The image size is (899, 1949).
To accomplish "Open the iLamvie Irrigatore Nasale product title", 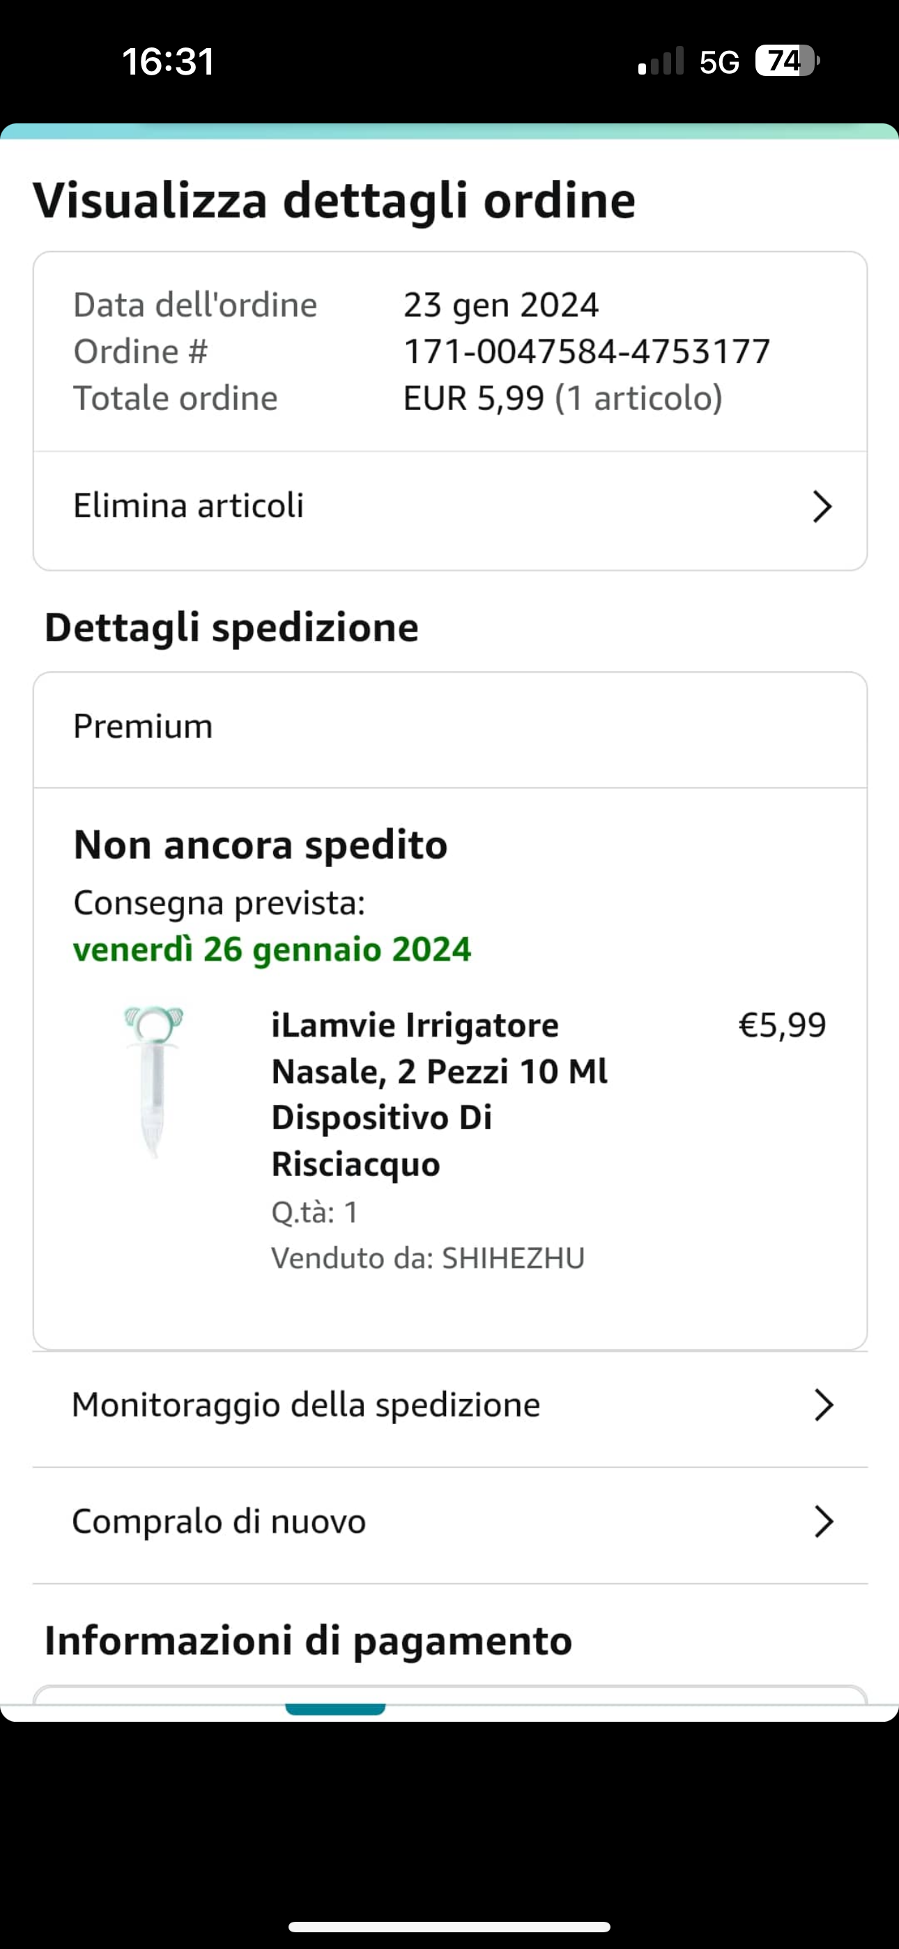I will coord(439,1094).
